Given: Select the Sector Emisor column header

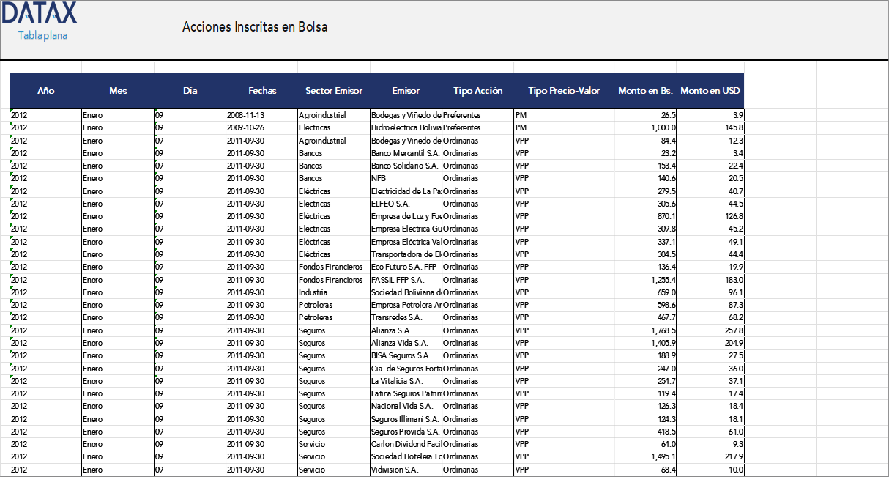Looking at the screenshot, I should 333,91.
